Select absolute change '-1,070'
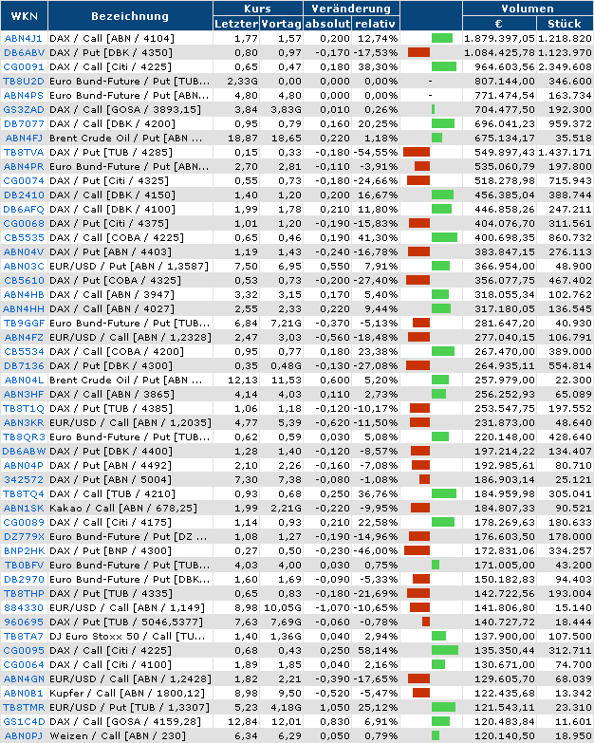This screenshot has width=594, height=743. click(x=334, y=607)
